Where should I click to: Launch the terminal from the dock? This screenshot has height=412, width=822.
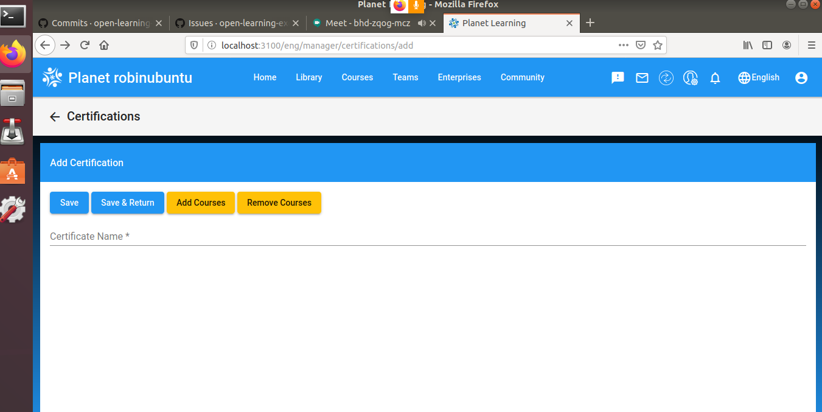click(13, 16)
